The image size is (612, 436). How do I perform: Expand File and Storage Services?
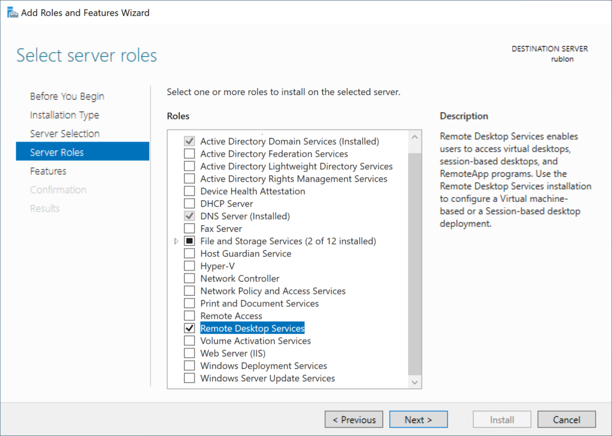(x=175, y=241)
